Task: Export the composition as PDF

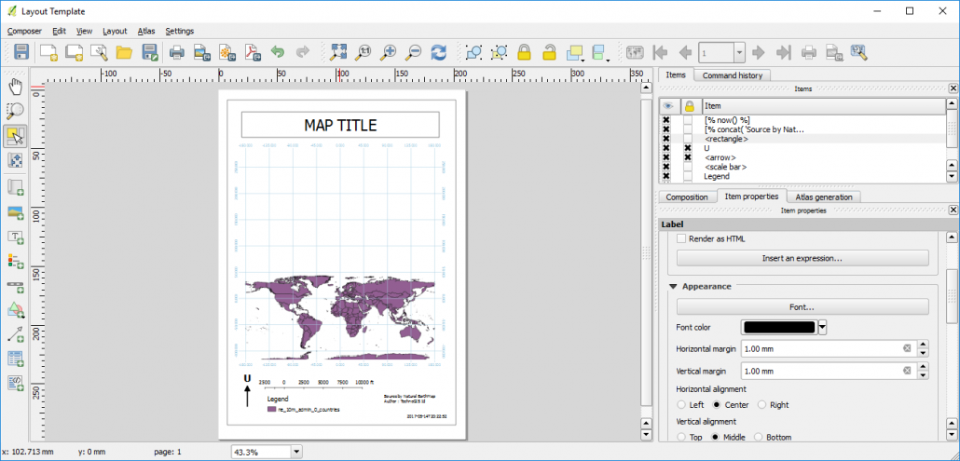Action: click(x=253, y=52)
